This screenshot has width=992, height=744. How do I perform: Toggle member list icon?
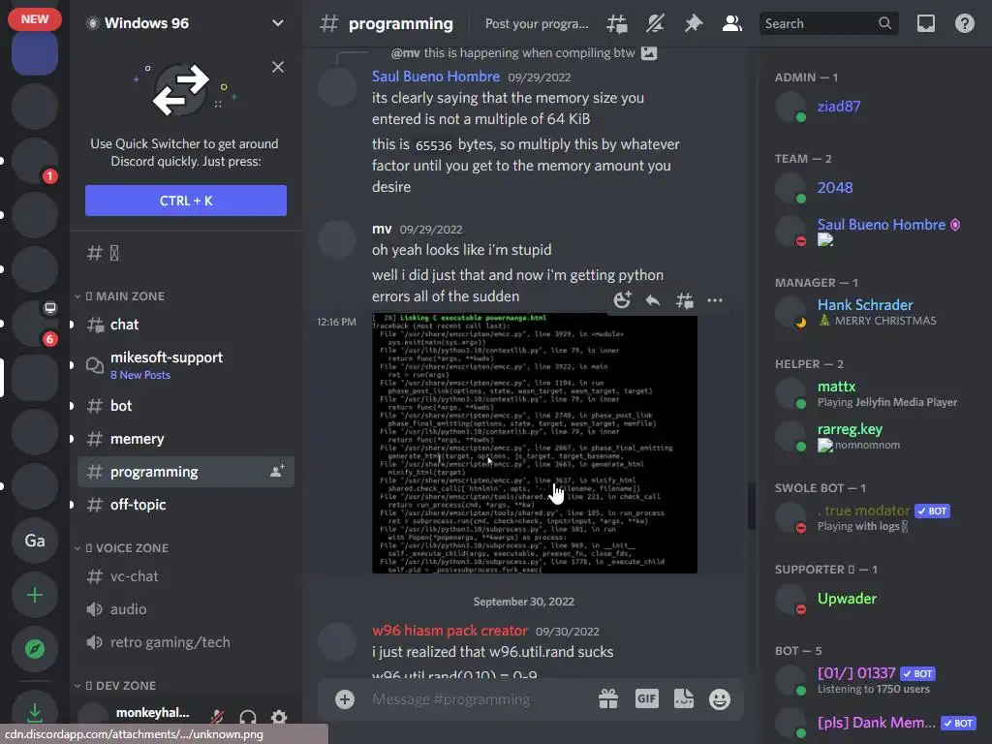pyautogui.click(x=732, y=24)
